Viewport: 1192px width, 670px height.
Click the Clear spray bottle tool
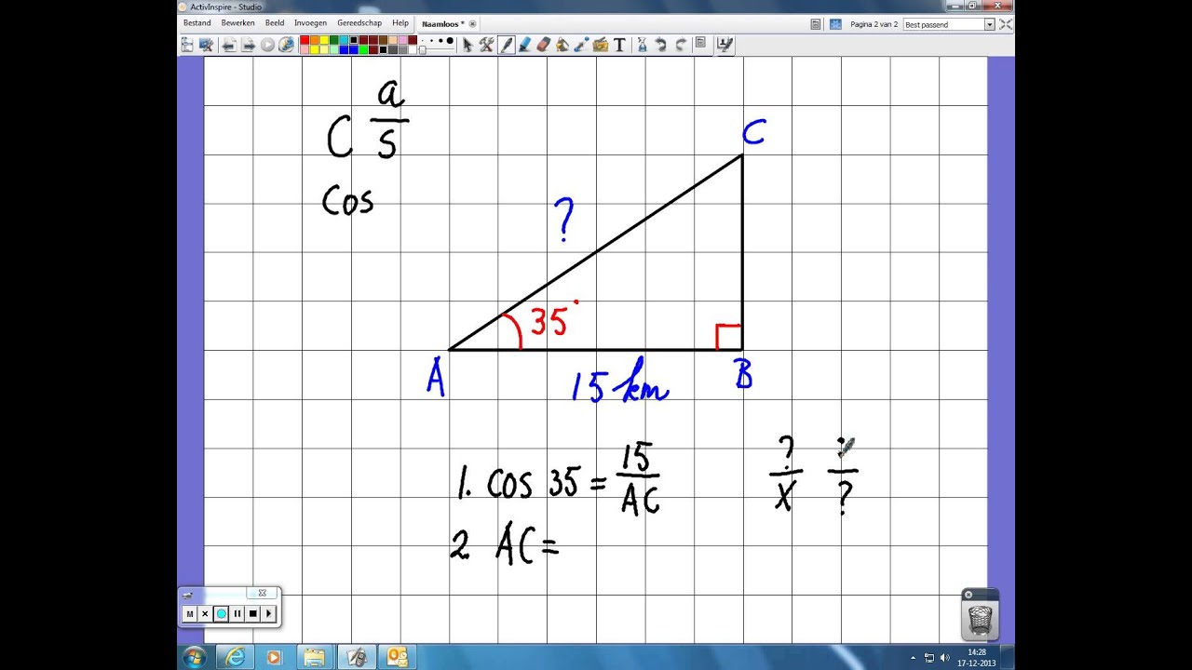[642, 44]
